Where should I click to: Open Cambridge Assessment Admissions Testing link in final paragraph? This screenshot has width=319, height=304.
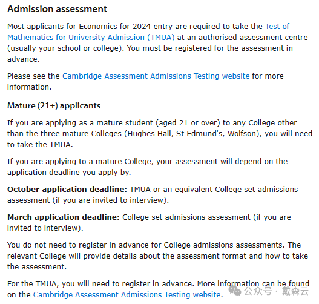pyautogui.click(x=127, y=295)
